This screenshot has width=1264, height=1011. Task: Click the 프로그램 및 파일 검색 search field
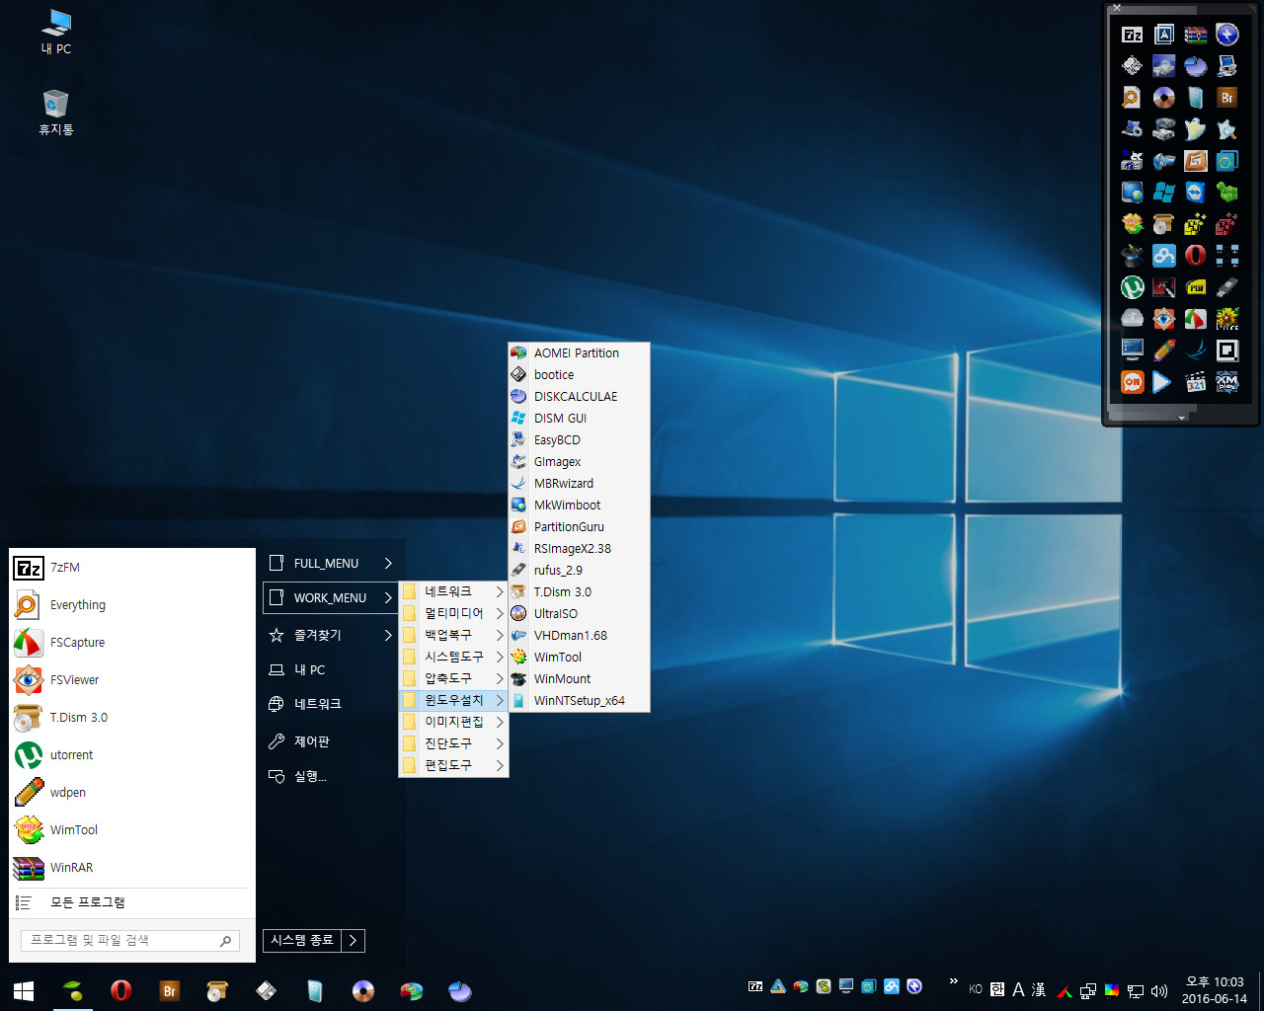130,940
